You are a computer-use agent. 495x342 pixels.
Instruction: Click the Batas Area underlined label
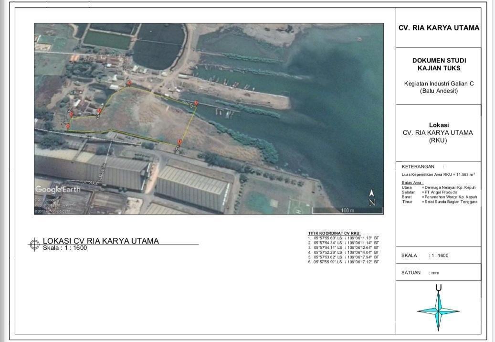412,183
